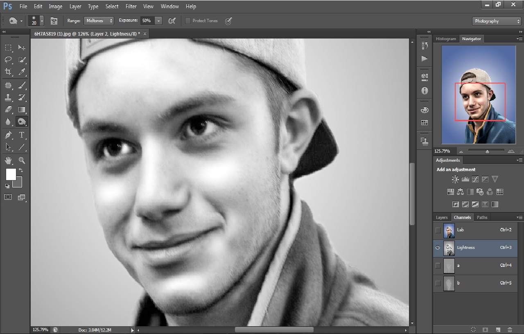Select the Lightness channel thumbnail

(x=449, y=248)
